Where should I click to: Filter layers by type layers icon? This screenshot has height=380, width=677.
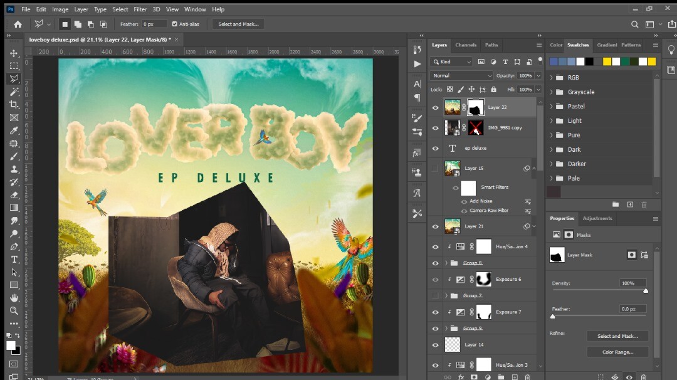[505, 61]
